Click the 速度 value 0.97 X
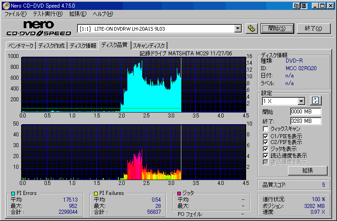Screen dimensions: 337x221 coord(318,212)
